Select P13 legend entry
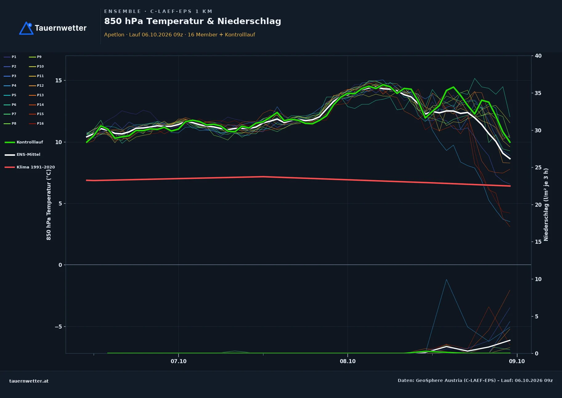 point(36,95)
